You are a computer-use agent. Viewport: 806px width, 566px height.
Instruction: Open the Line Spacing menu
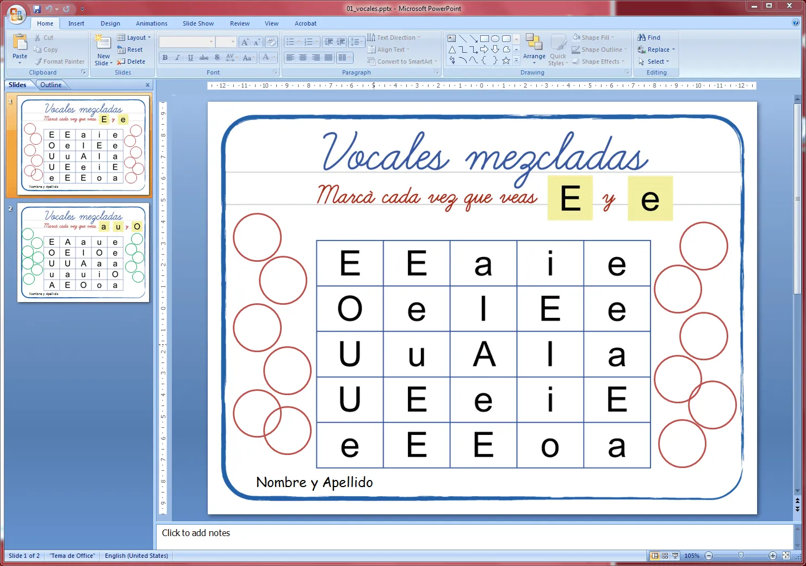tap(356, 42)
